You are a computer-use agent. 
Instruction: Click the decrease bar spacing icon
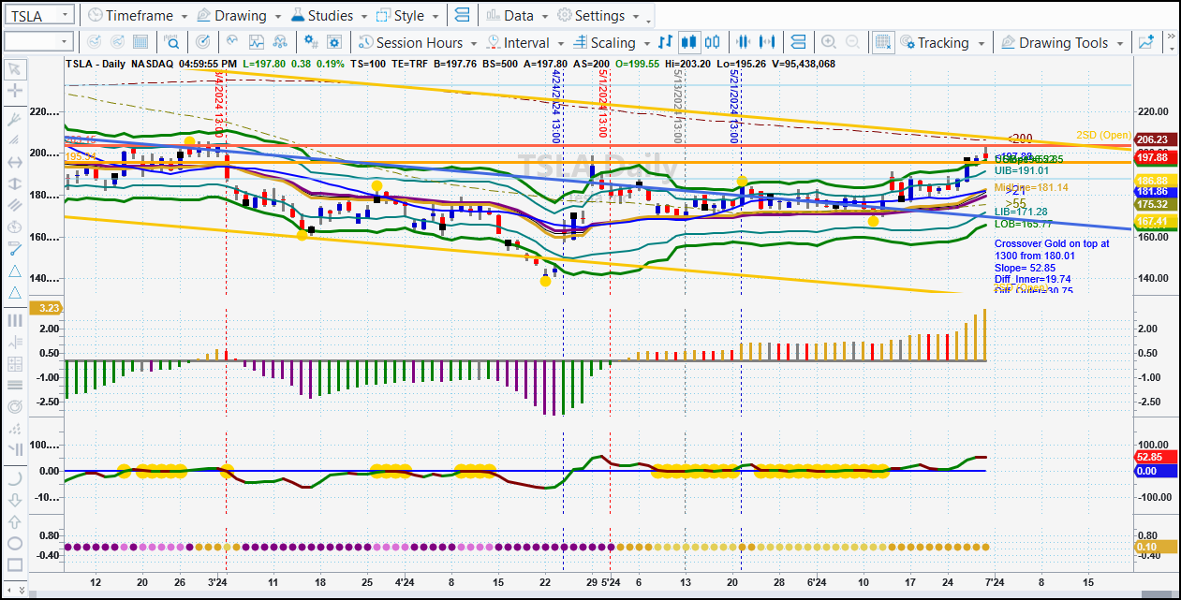[745, 42]
